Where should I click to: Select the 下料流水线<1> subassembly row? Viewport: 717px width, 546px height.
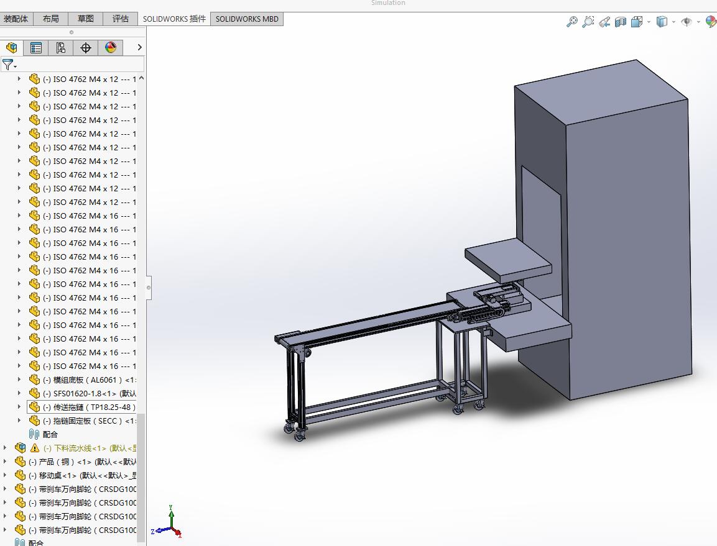(75, 448)
